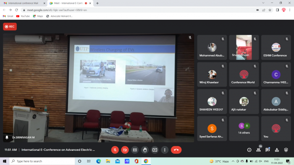
Task: Open File Explorer from the taskbar
Action: click(x=108, y=161)
